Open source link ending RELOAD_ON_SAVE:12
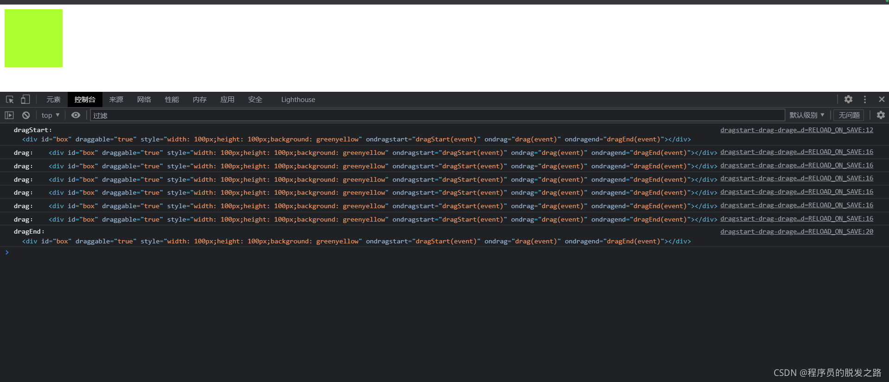The image size is (889, 382). pyautogui.click(x=797, y=130)
